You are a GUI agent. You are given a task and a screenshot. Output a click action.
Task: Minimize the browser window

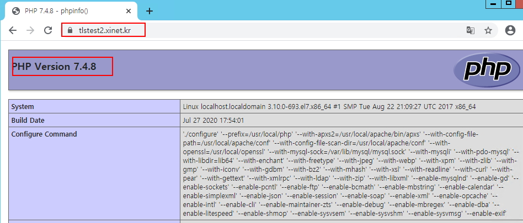(493, 4)
